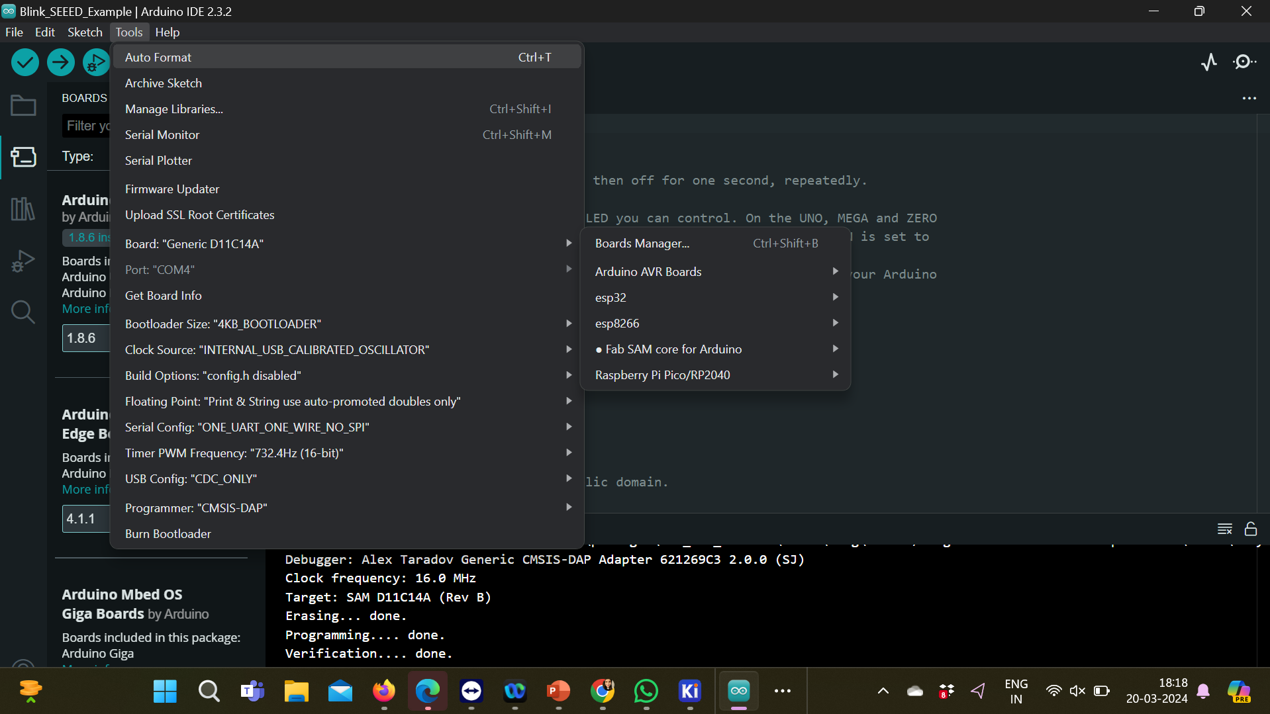The image size is (1270, 714).
Task: Expand Board "Generic D11C14A" submenu
Action: pos(347,244)
